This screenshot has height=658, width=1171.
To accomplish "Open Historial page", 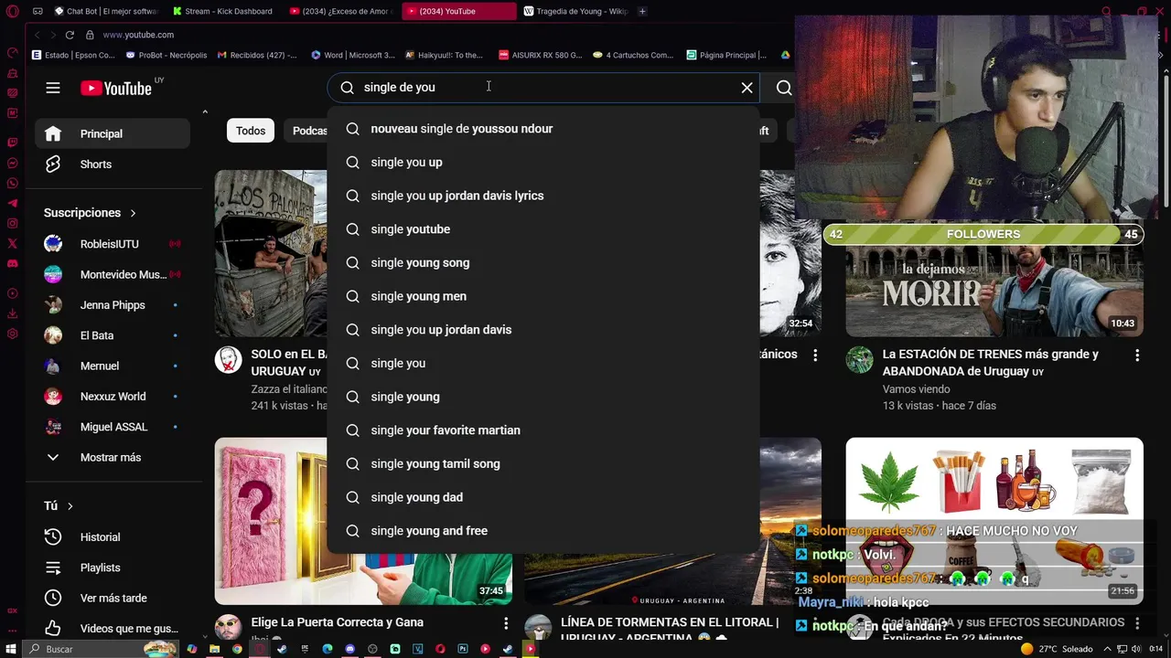I will pyautogui.click(x=113, y=537).
